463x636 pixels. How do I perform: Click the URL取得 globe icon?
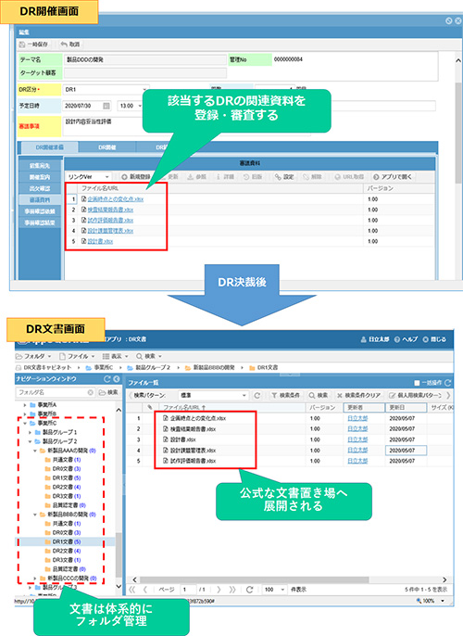click(337, 177)
